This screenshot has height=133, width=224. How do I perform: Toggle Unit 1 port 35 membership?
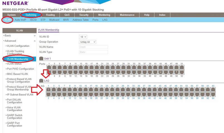click(x=139, y=67)
